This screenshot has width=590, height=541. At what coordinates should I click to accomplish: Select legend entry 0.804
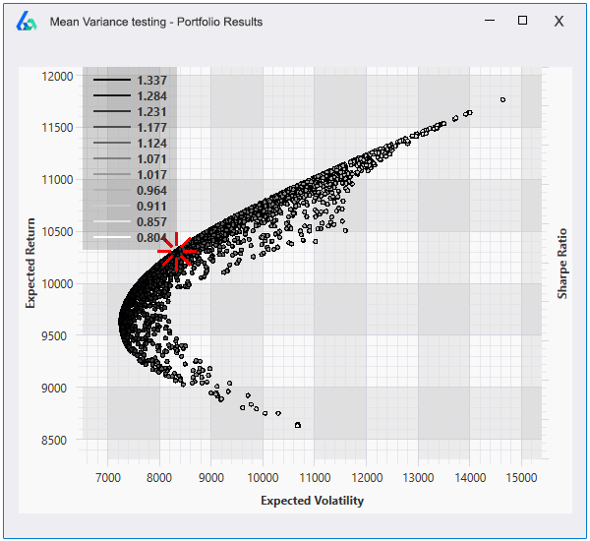130,238
